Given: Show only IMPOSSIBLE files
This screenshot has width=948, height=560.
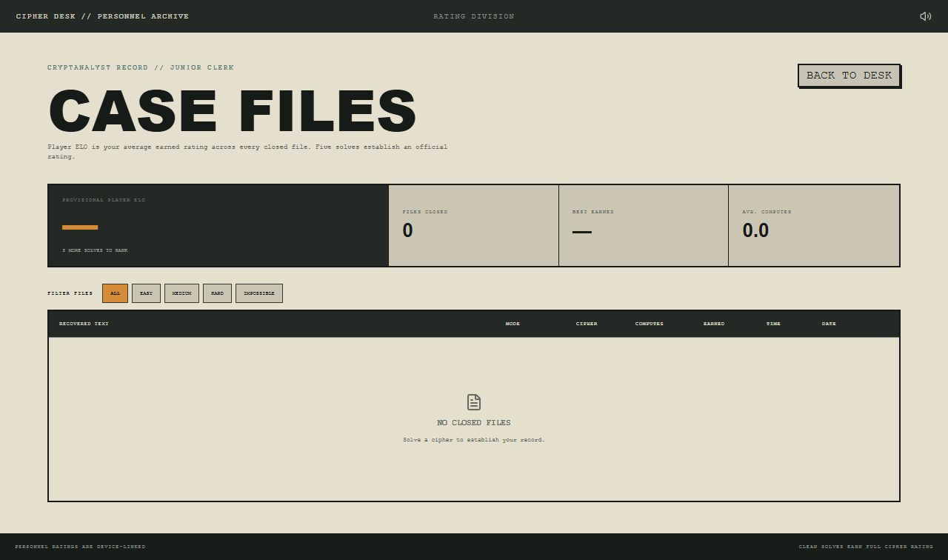Looking at the screenshot, I should (258, 293).
